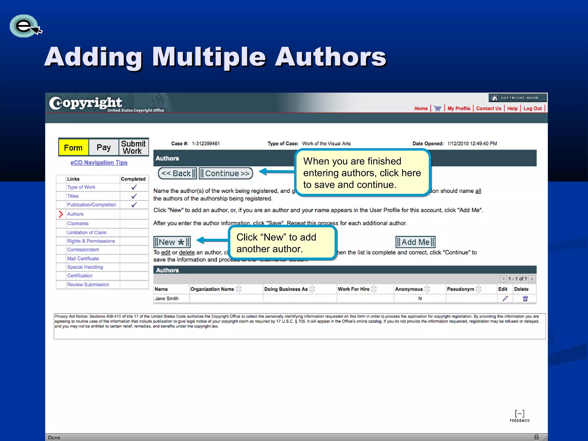
Task: Click New to add another author
Action: pos(172,242)
